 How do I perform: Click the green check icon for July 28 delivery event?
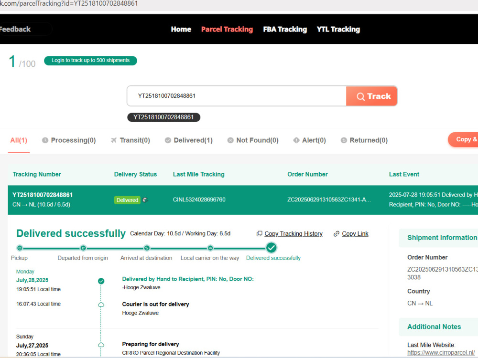coord(101,281)
